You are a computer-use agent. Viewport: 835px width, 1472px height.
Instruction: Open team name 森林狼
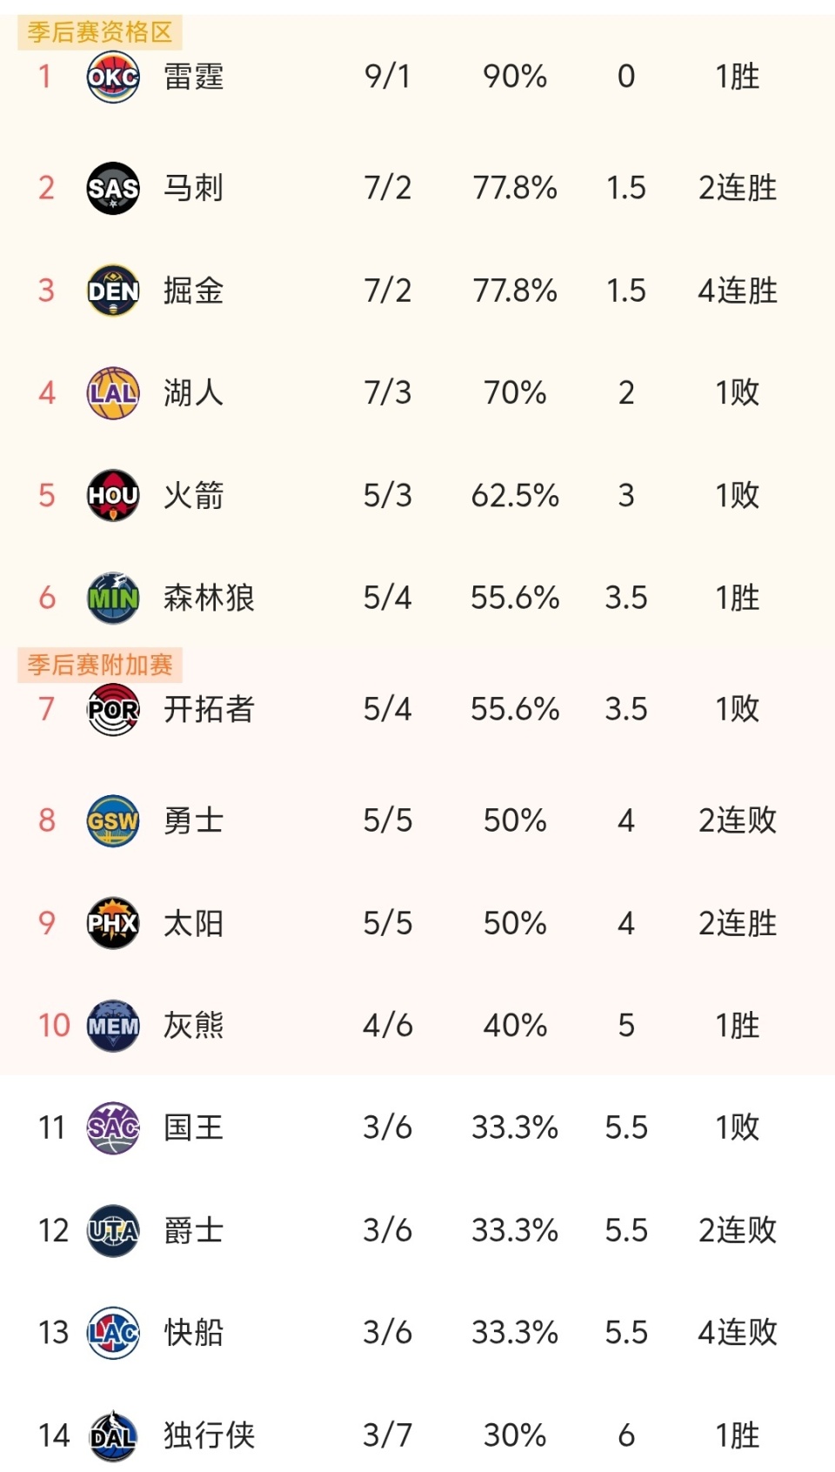point(209,599)
